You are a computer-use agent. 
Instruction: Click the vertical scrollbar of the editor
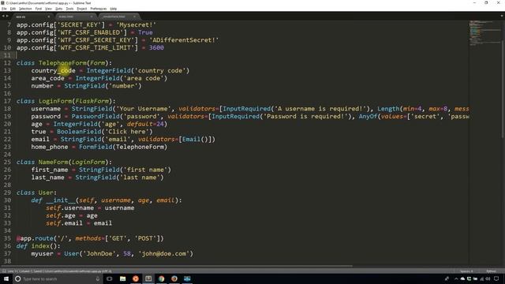click(x=503, y=89)
